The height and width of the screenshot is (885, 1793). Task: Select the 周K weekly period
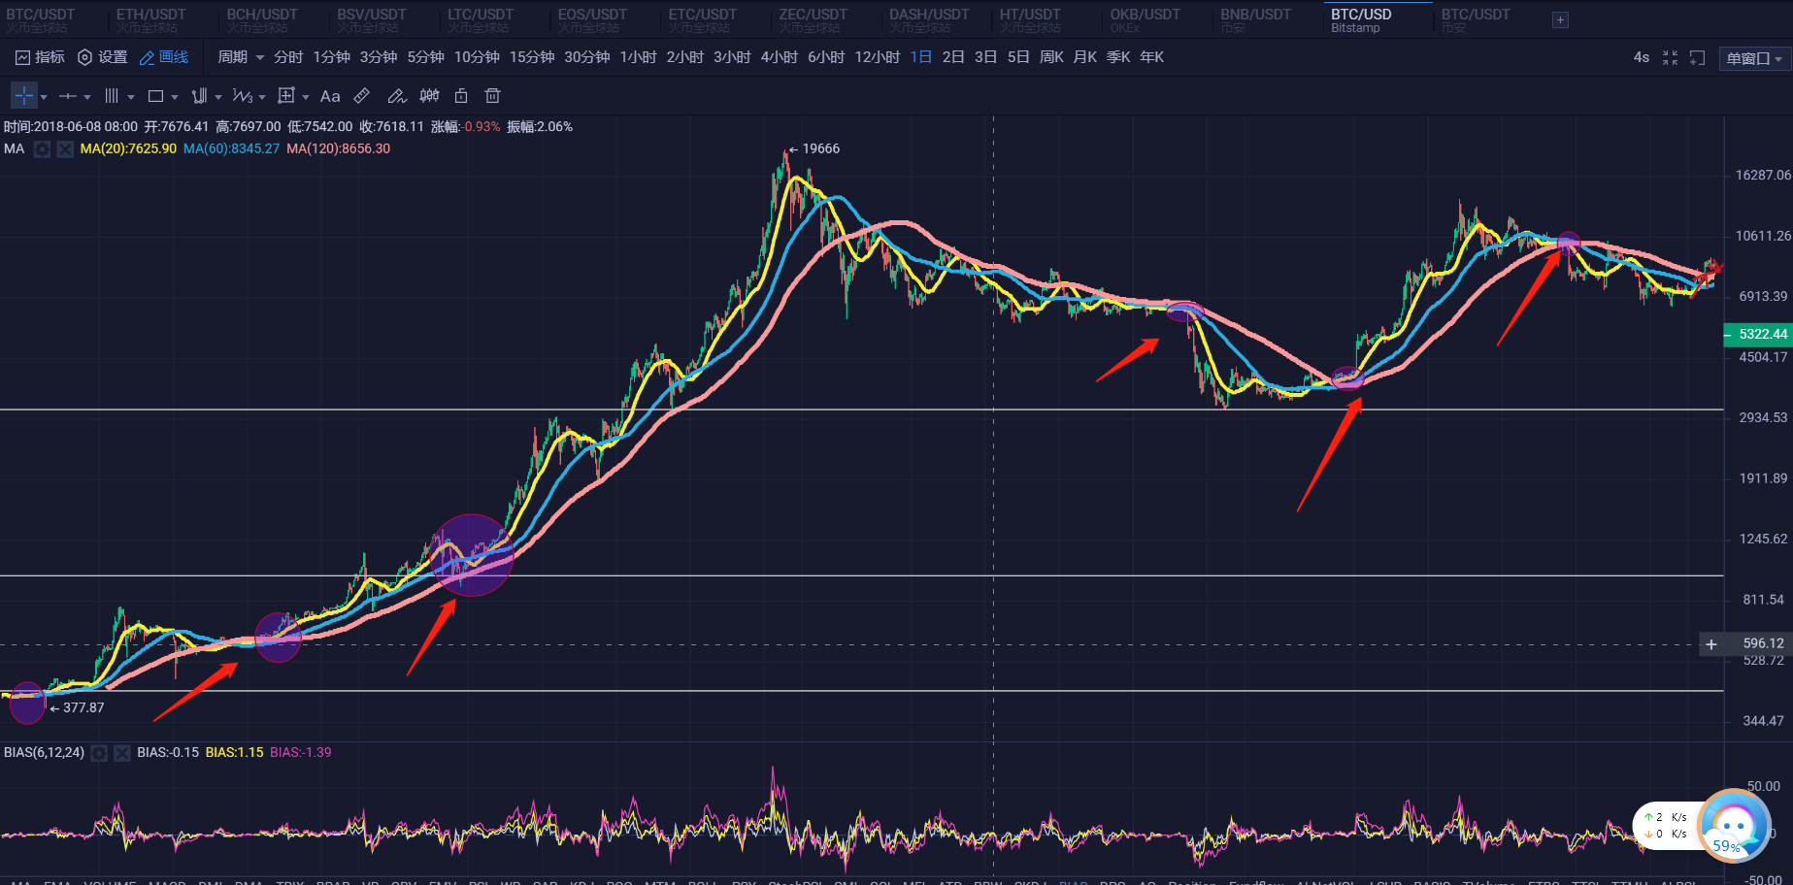point(1052,57)
